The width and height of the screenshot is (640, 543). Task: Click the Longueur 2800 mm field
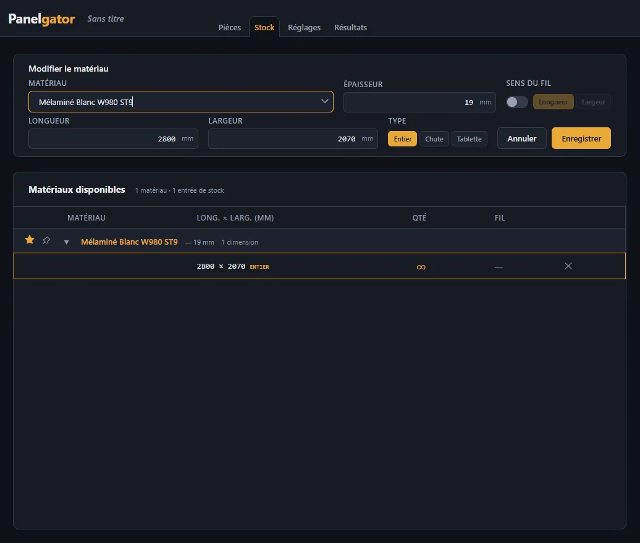(x=113, y=139)
